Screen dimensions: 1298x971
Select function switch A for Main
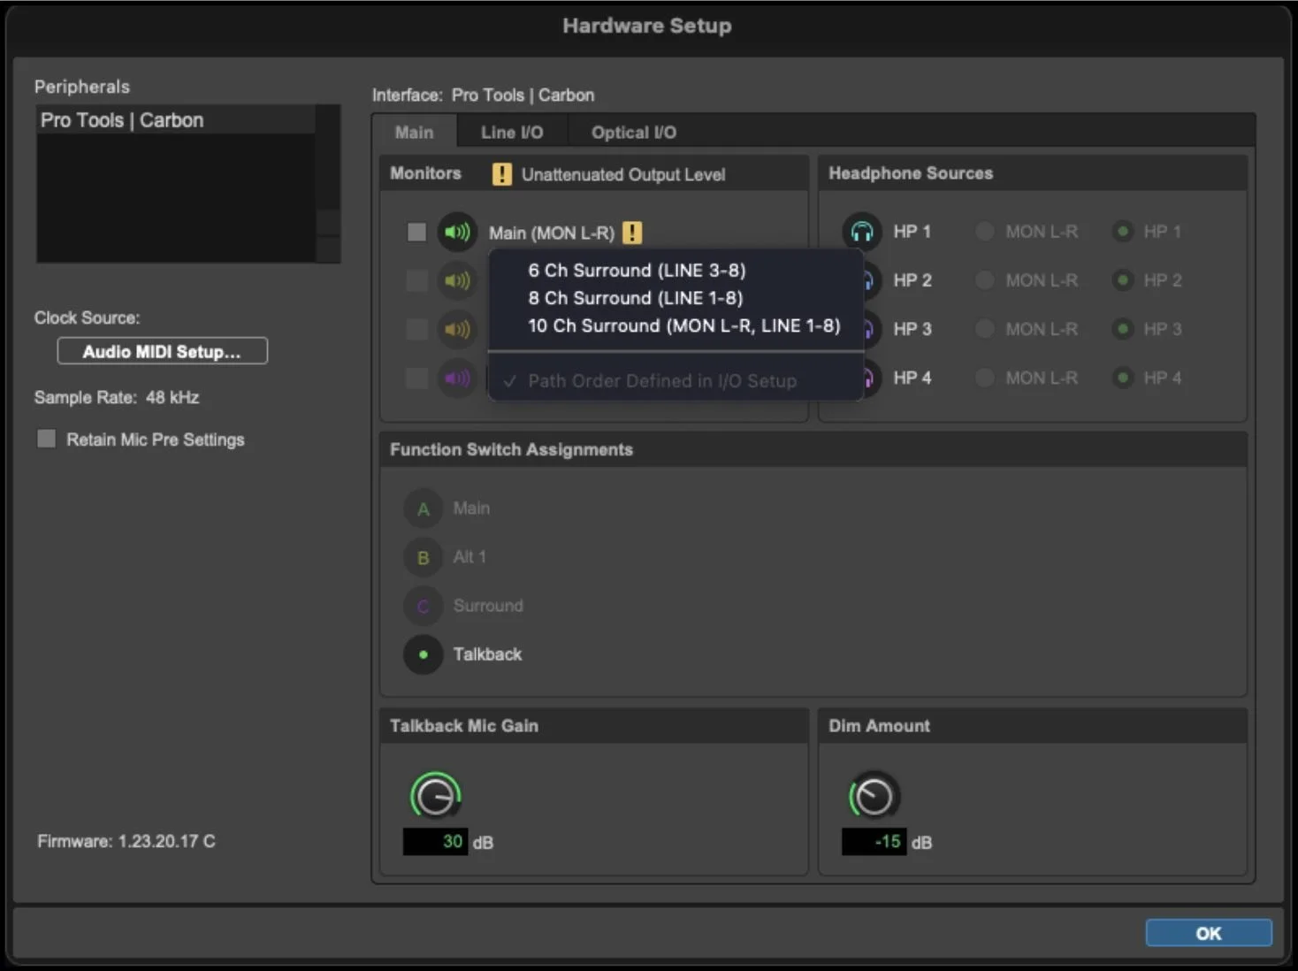pos(423,508)
